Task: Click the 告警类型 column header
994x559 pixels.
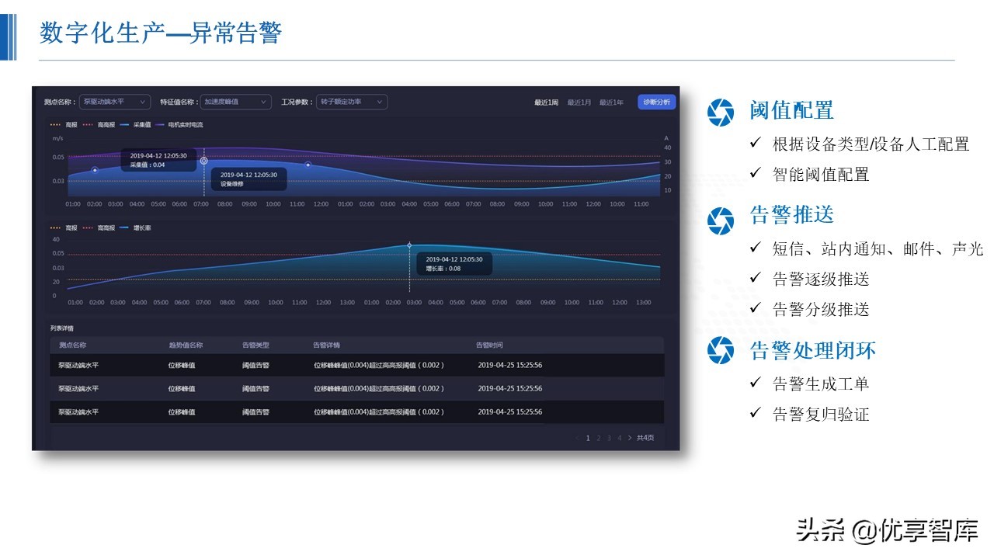Action: (x=255, y=345)
